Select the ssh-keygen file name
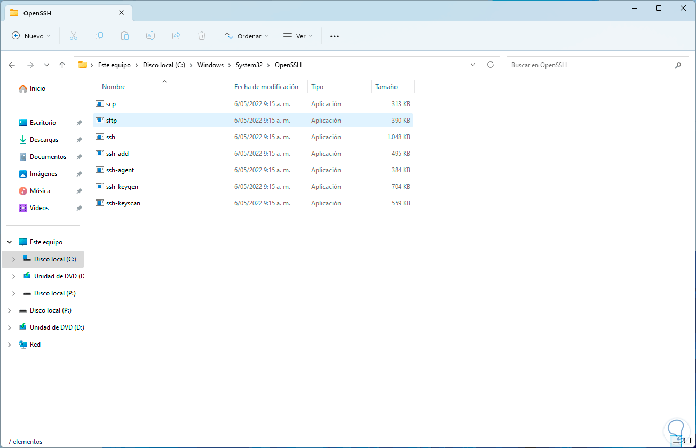Viewport: 696px width, 448px height. (122, 187)
